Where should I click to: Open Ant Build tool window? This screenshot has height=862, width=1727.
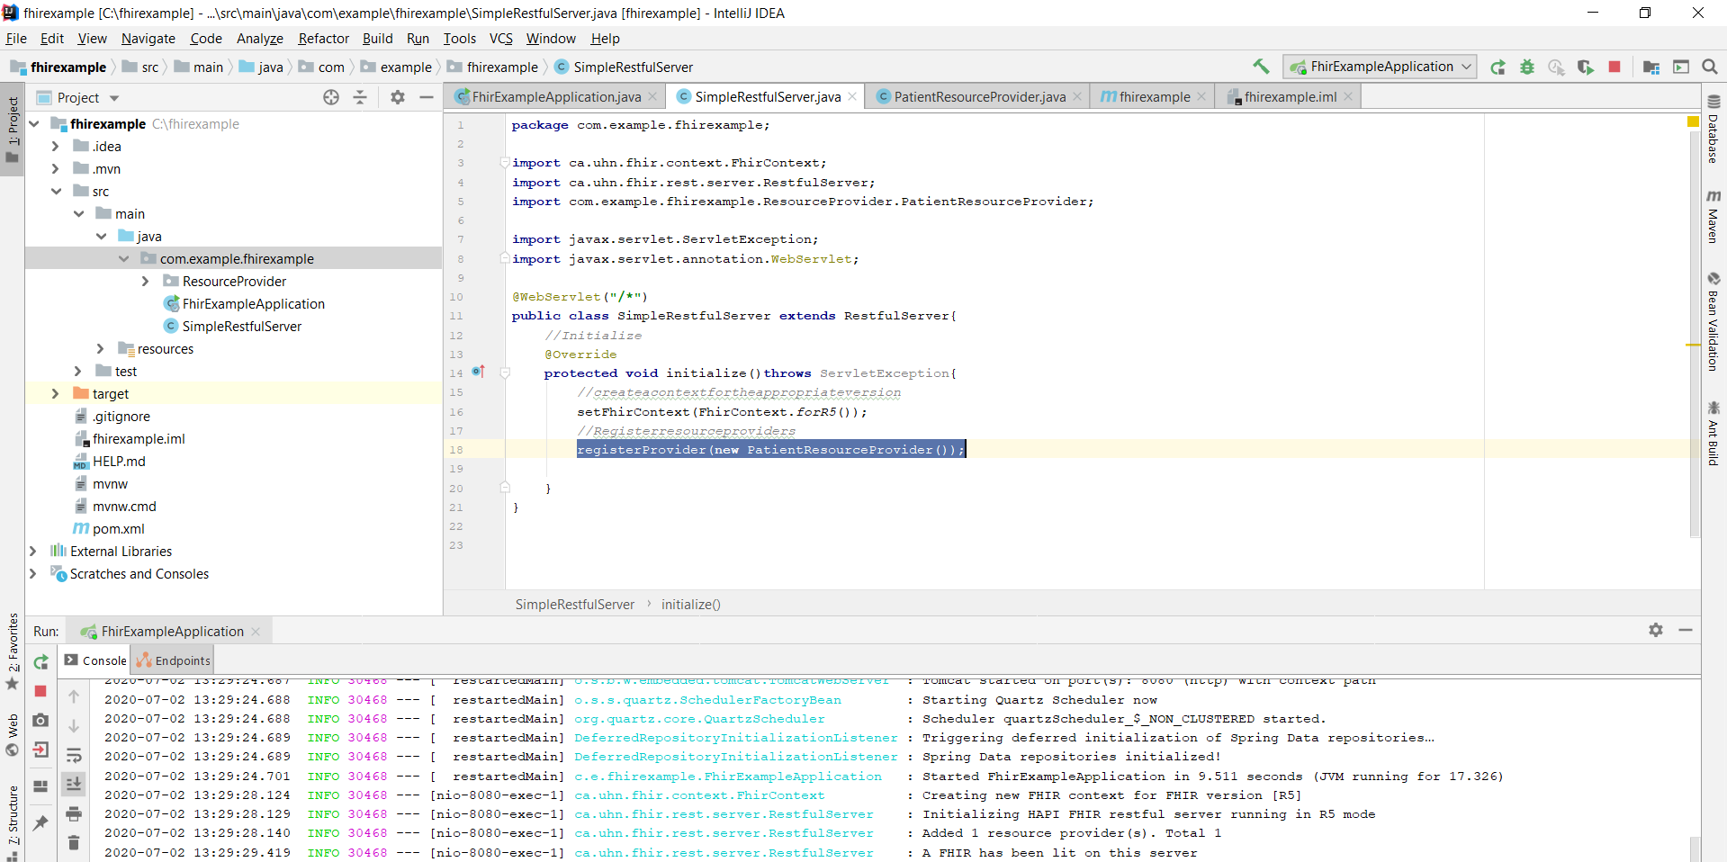tap(1714, 433)
